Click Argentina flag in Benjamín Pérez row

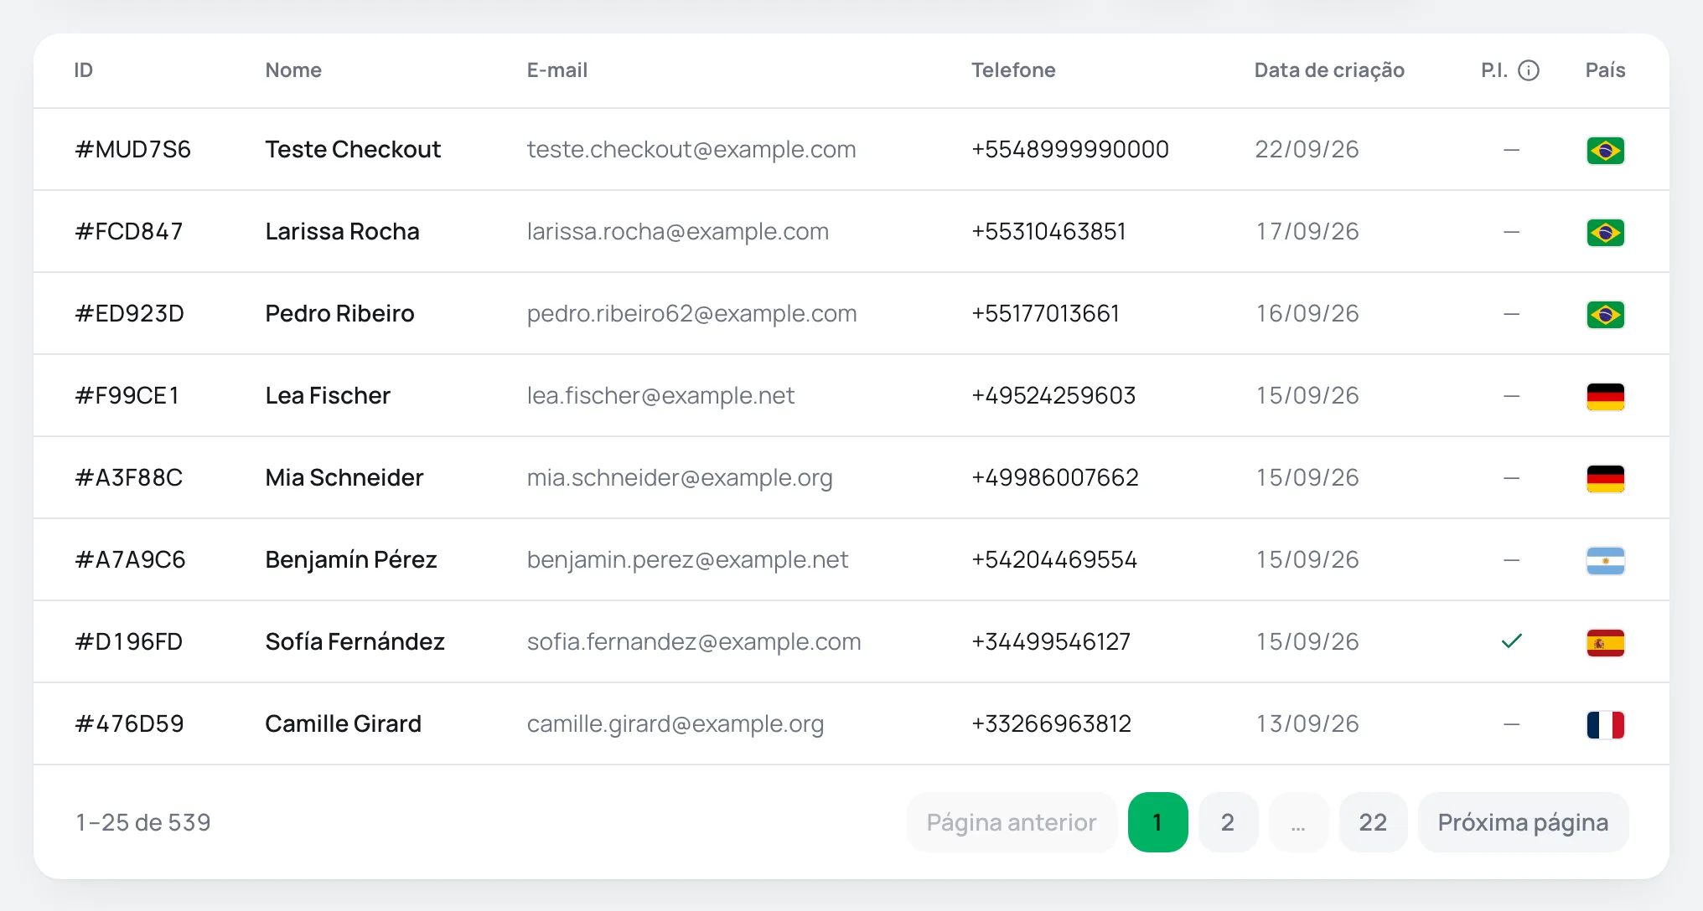tap(1605, 561)
